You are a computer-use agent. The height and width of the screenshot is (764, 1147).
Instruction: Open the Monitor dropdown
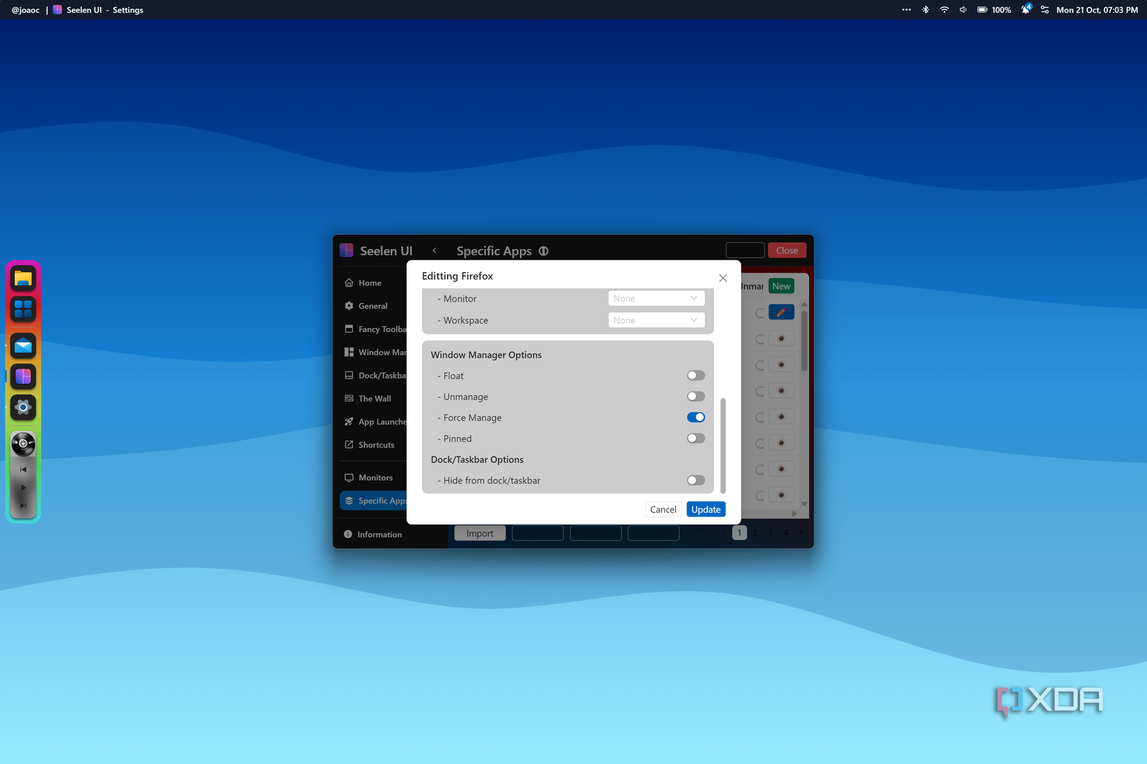tap(656, 299)
